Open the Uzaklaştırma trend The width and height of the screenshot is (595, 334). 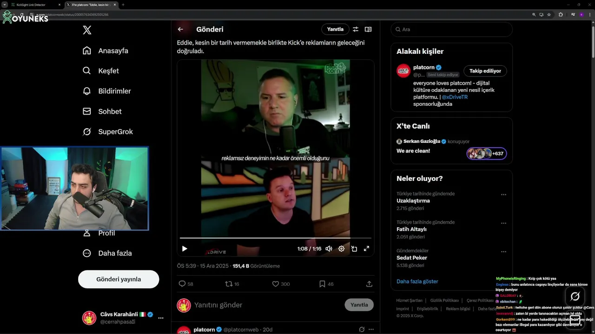click(413, 201)
